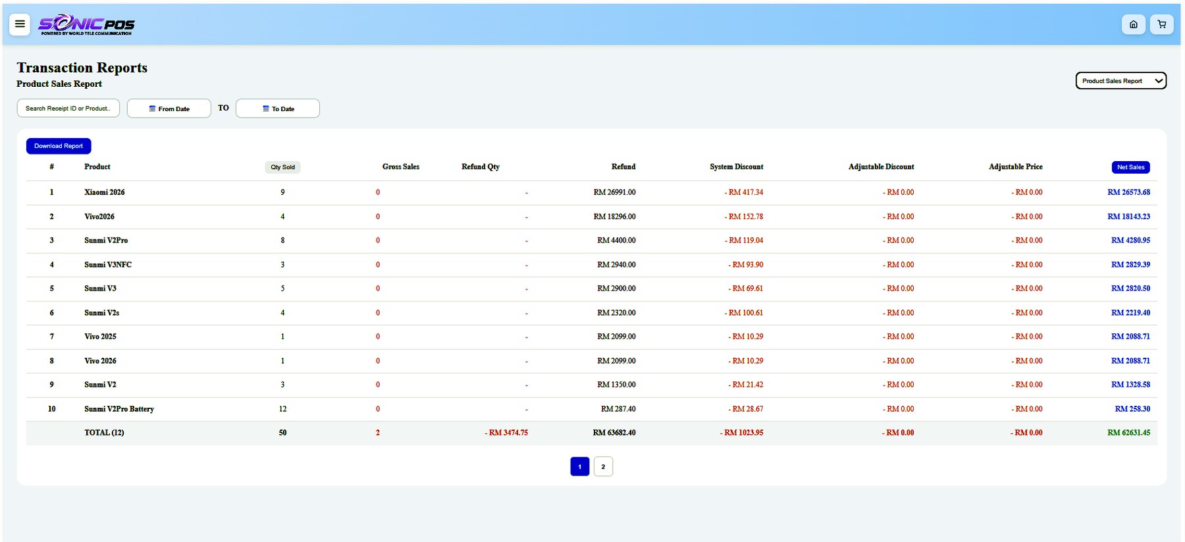Click system discount - RM 417.34
Screen dimensions: 1185x542
[x=744, y=193]
